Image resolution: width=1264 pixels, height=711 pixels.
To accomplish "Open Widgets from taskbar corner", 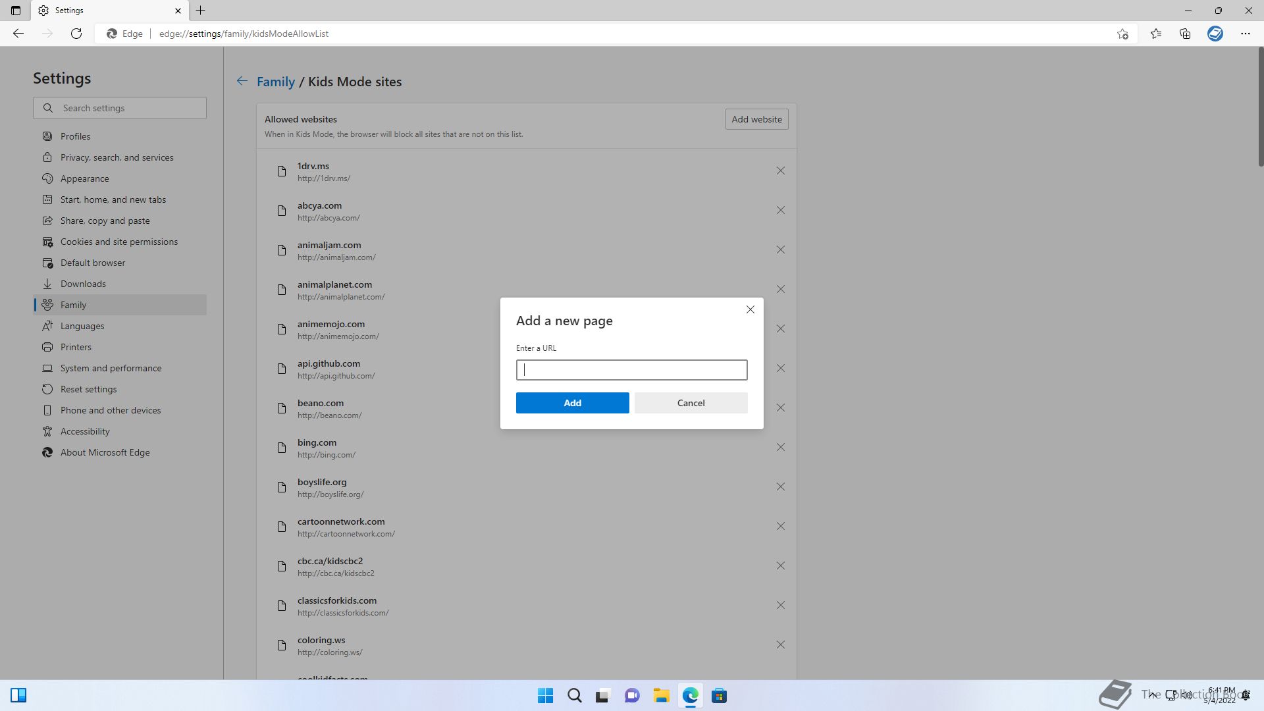I will pyautogui.click(x=18, y=695).
